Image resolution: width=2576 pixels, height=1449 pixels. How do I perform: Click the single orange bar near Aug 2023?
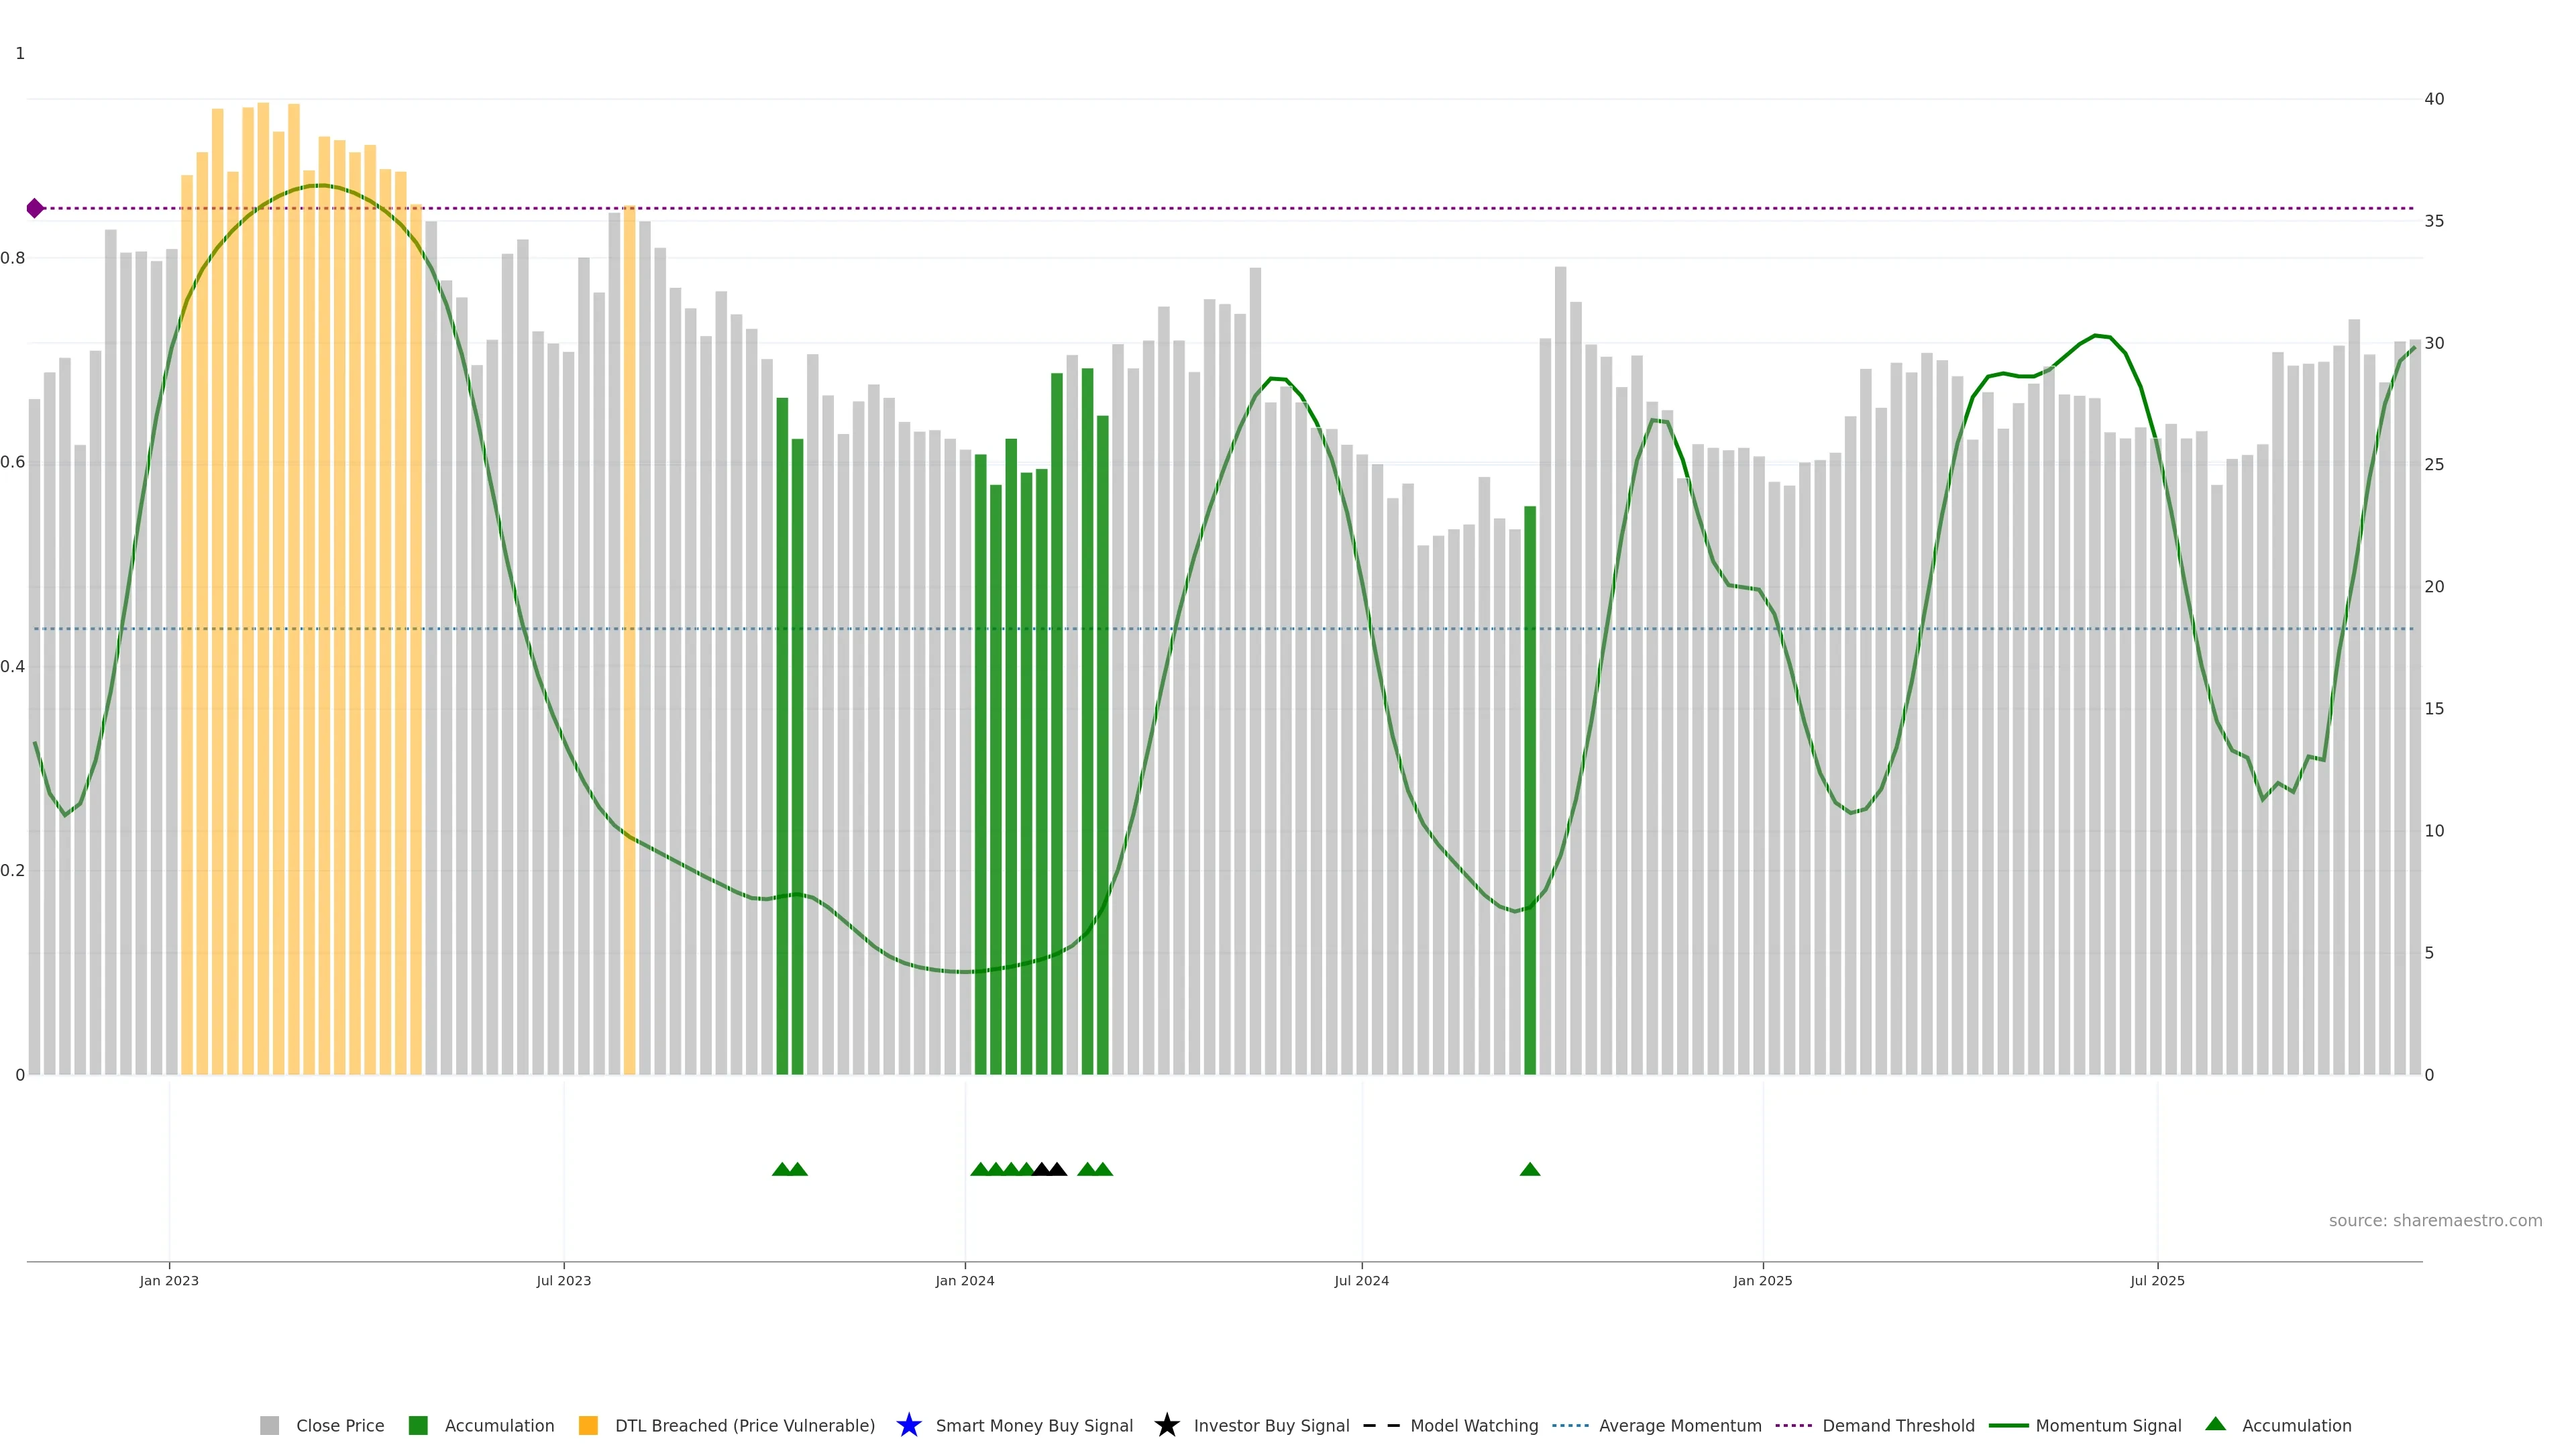(x=629, y=640)
